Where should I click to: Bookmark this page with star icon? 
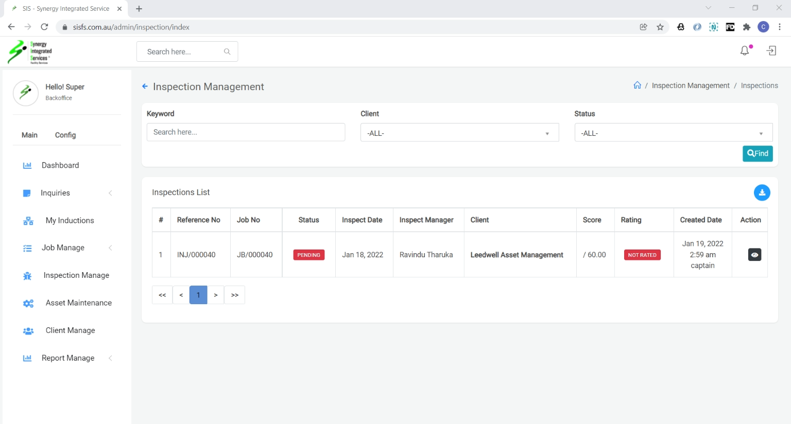660,27
